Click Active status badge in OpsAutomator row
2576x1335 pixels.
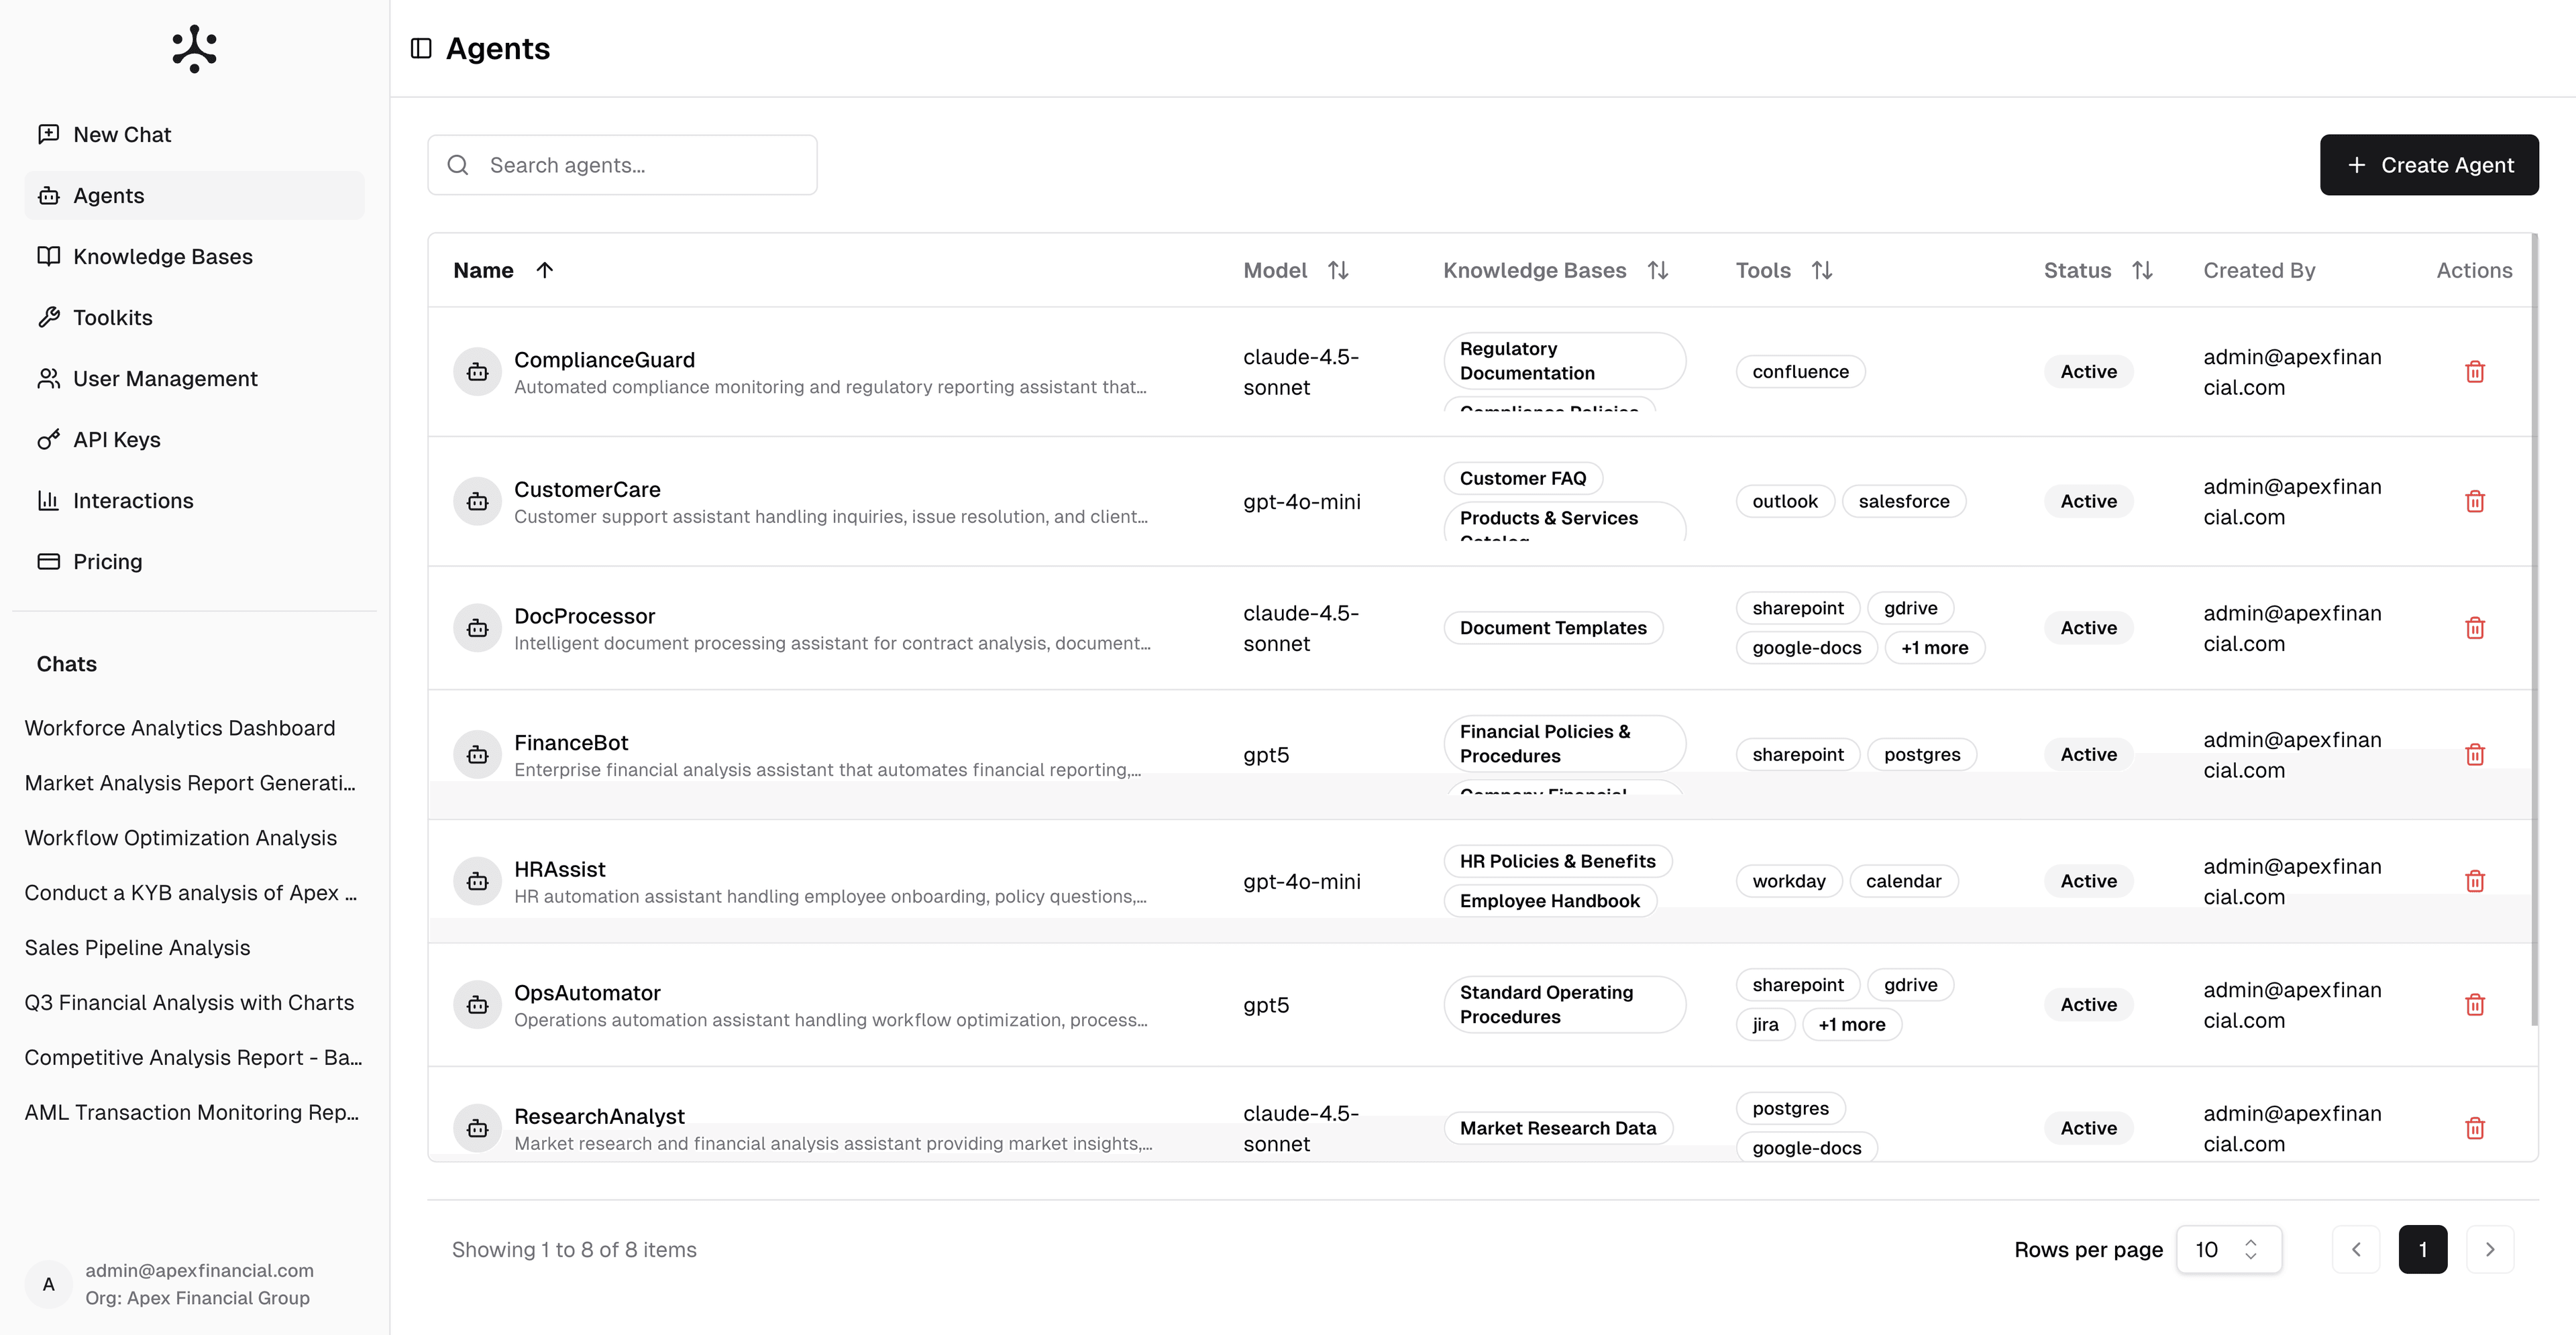(2089, 1004)
